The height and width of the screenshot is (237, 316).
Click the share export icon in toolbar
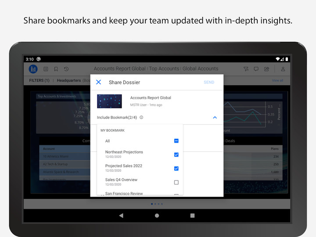point(267,69)
